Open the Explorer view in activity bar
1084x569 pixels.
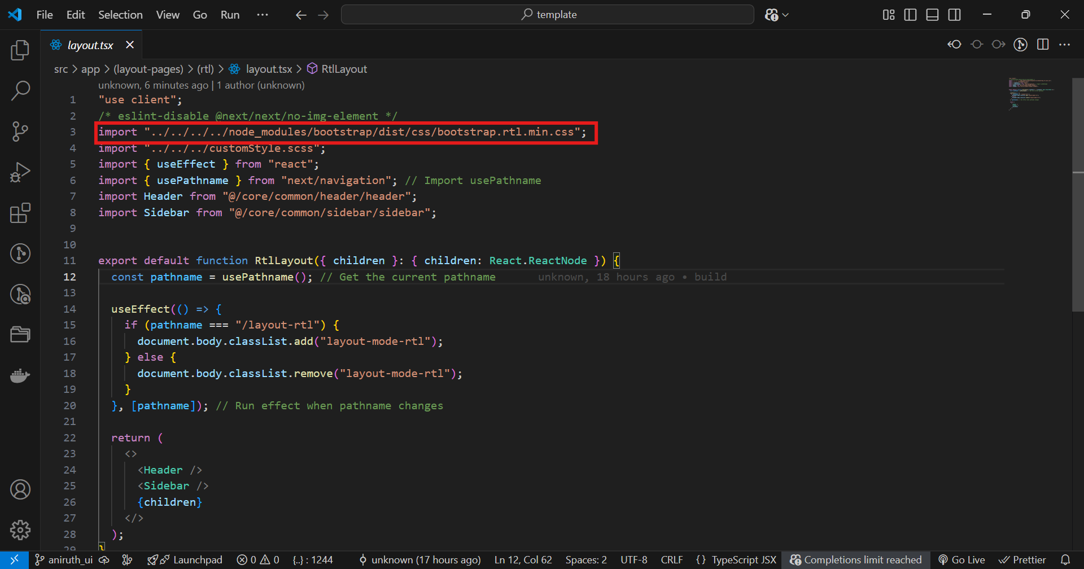20,50
